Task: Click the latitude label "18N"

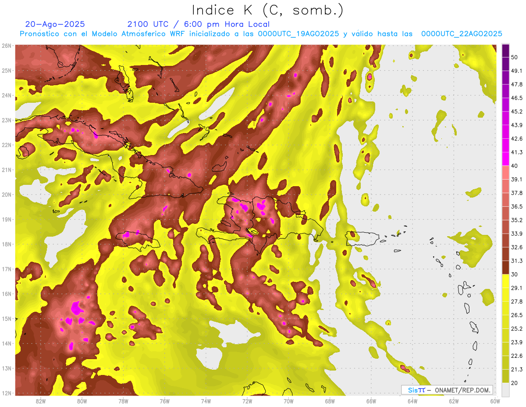Action: pos(7,244)
